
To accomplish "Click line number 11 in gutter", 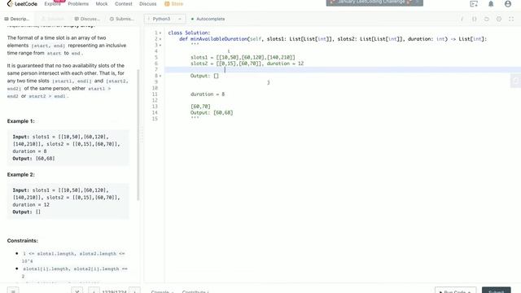I will pos(155,94).
